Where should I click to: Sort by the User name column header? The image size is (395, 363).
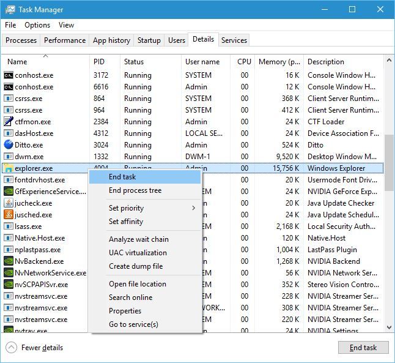205,62
